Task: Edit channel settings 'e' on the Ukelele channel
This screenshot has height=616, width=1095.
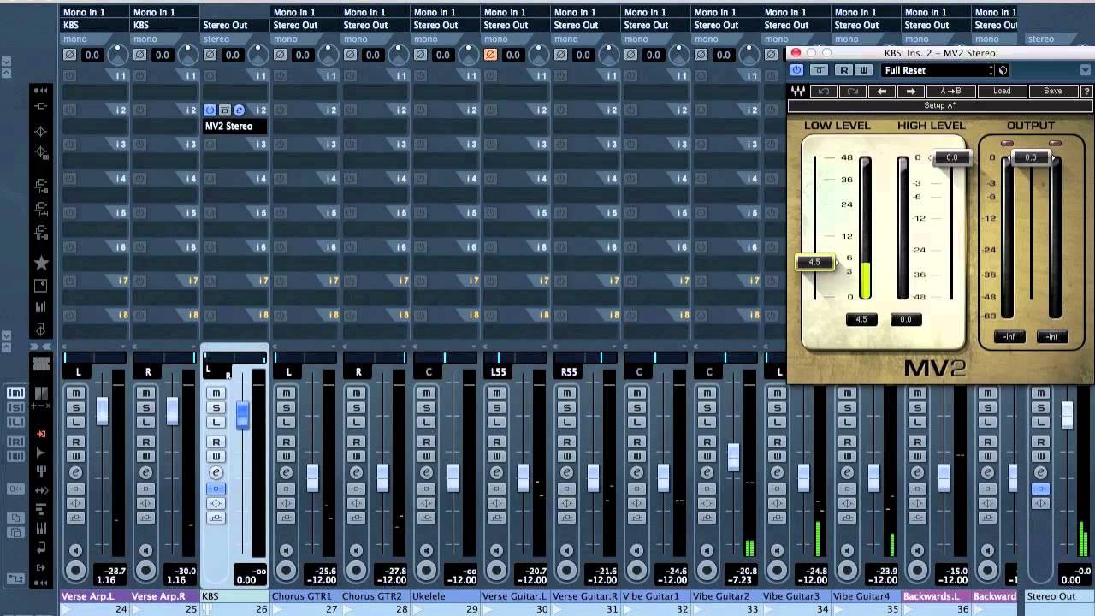Action: [426, 472]
